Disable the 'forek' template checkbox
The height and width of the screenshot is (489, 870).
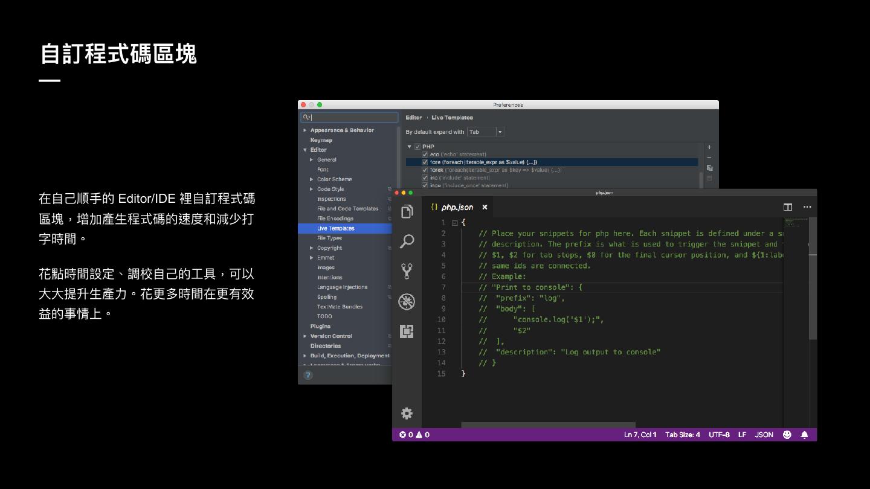pos(425,170)
